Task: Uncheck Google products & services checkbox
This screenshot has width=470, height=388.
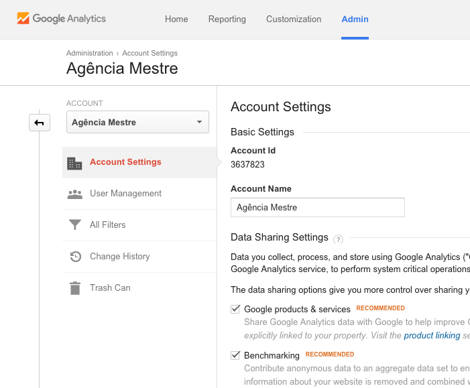Action: click(235, 309)
